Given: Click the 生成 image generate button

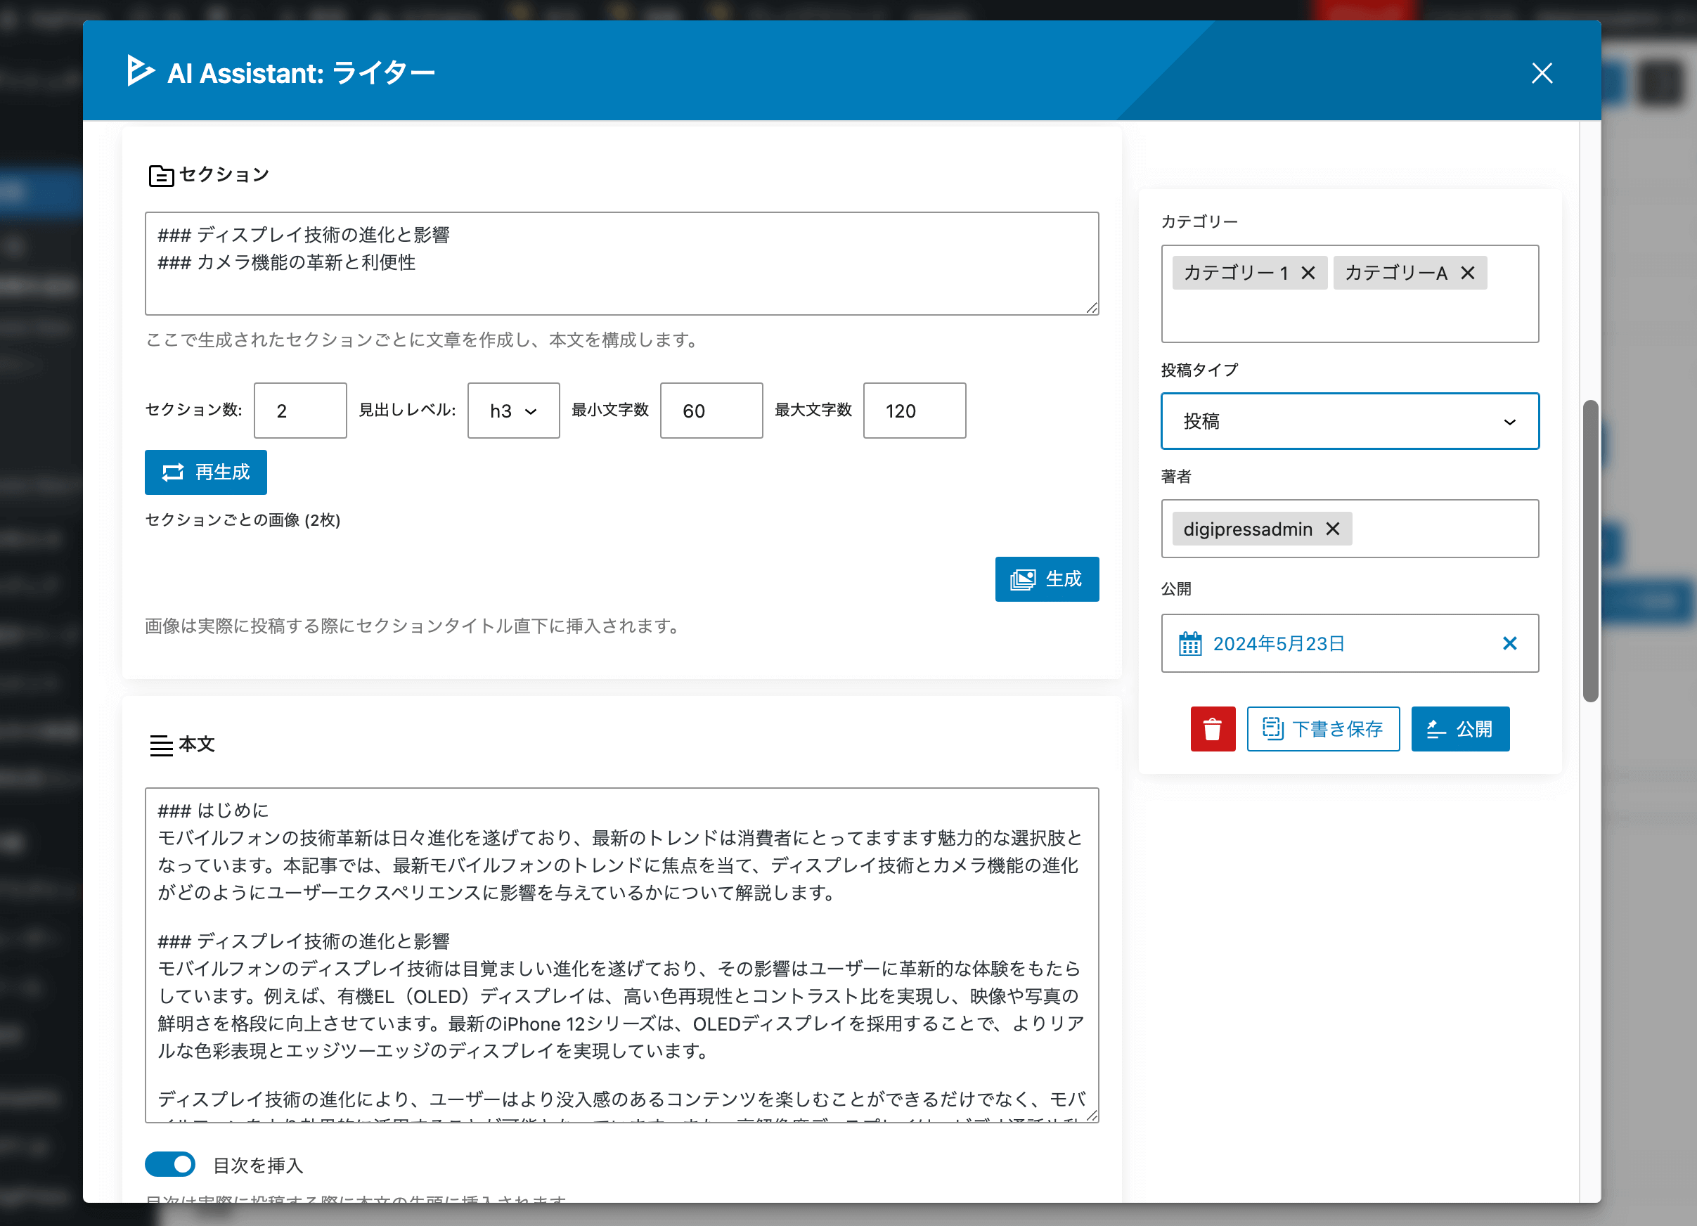Looking at the screenshot, I should tap(1047, 579).
